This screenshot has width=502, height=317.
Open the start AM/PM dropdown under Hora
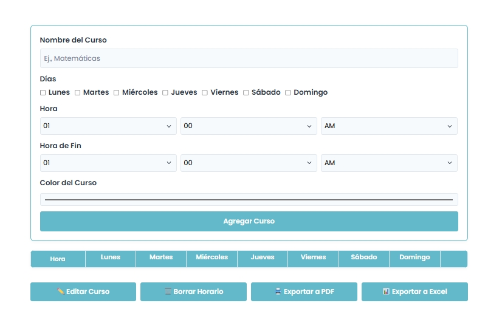[x=388, y=126]
